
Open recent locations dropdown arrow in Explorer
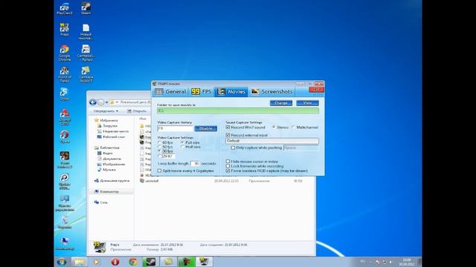106,102
